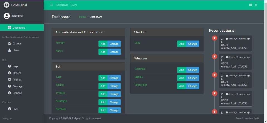This screenshot has height=123, width=267.
Task: Click the Add button for Signals
Action: tap(182, 78)
